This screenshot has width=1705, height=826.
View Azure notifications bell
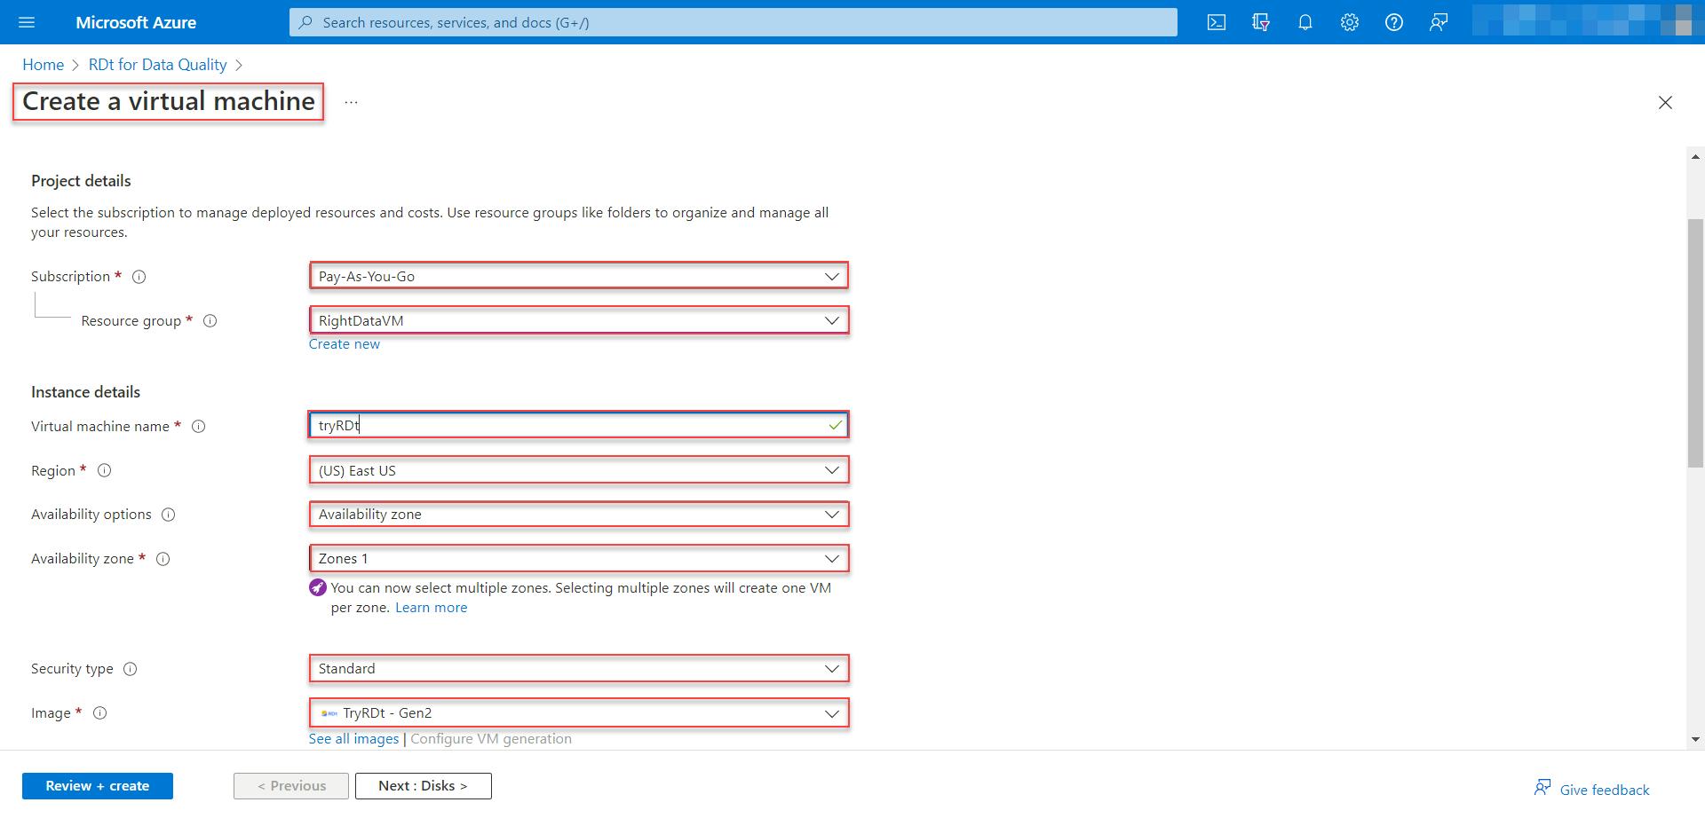click(x=1305, y=22)
